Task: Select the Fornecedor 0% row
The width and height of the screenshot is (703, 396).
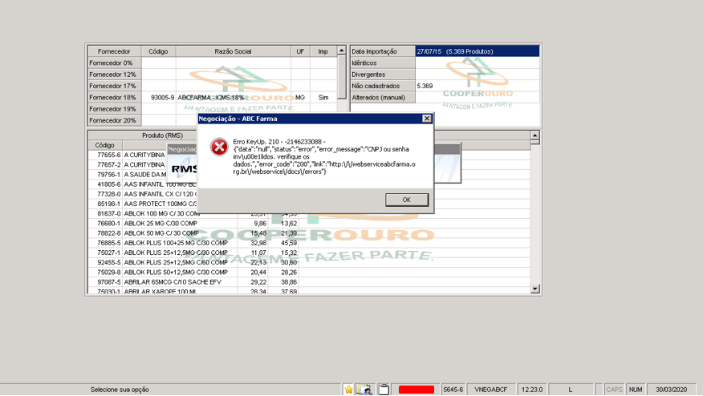Action: (x=213, y=63)
